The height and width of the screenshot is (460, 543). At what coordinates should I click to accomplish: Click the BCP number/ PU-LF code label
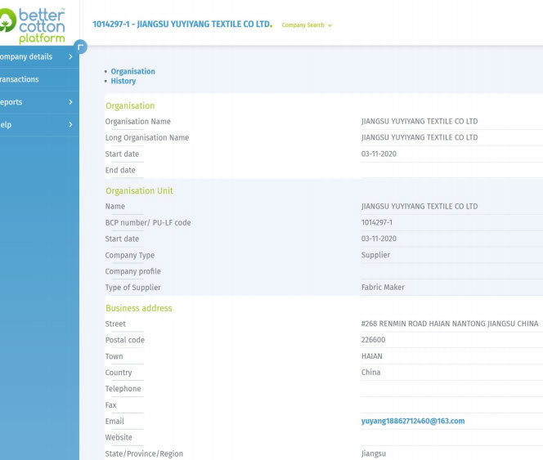click(x=148, y=222)
